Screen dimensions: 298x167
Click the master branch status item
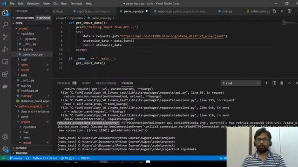[16, 158]
